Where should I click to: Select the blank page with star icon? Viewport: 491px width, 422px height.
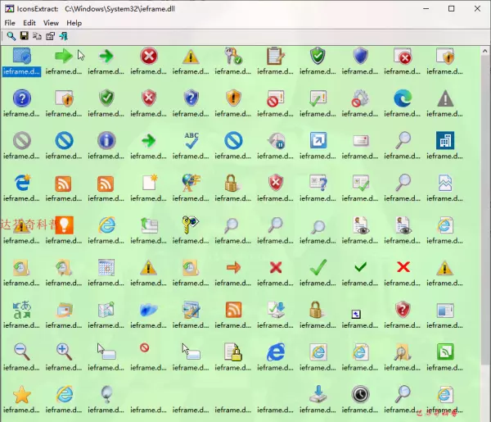click(150, 182)
